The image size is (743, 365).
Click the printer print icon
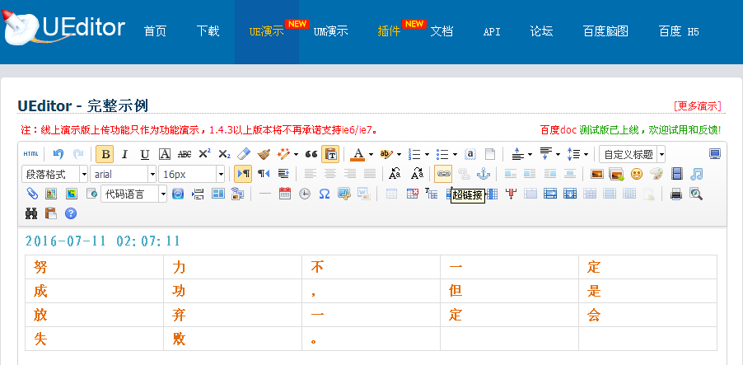[x=676, y=194]
